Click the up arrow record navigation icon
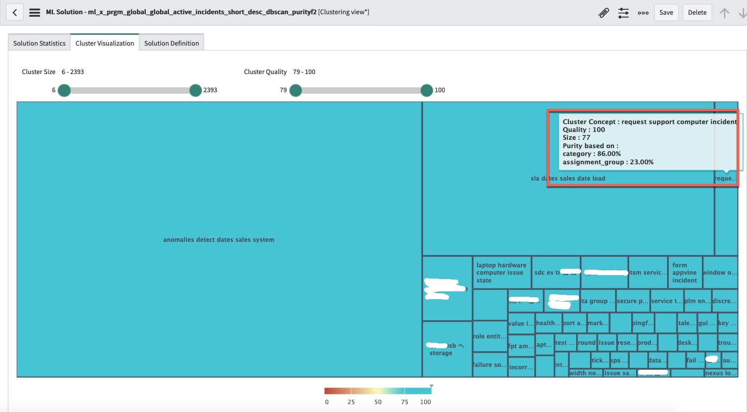The image size is (747, 412). coord(724,13)
